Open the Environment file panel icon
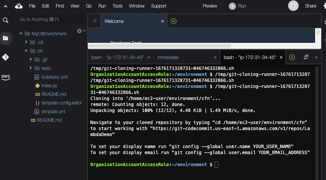Viewport: 326px width, 180px height. 6,38
